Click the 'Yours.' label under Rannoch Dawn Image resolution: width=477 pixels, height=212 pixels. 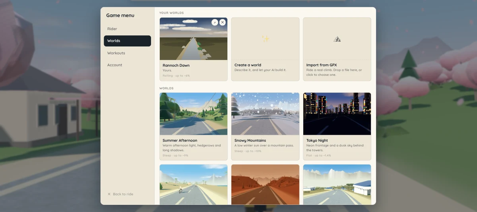pos(167,70)
